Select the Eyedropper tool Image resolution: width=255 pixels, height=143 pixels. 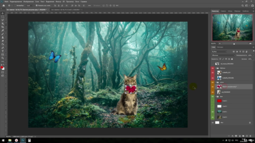[3, 31]
